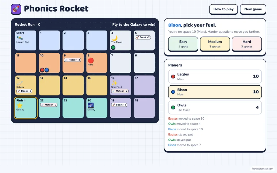
Task: Open the Fletchersmath.com link
Action: [x=262, y=169]
